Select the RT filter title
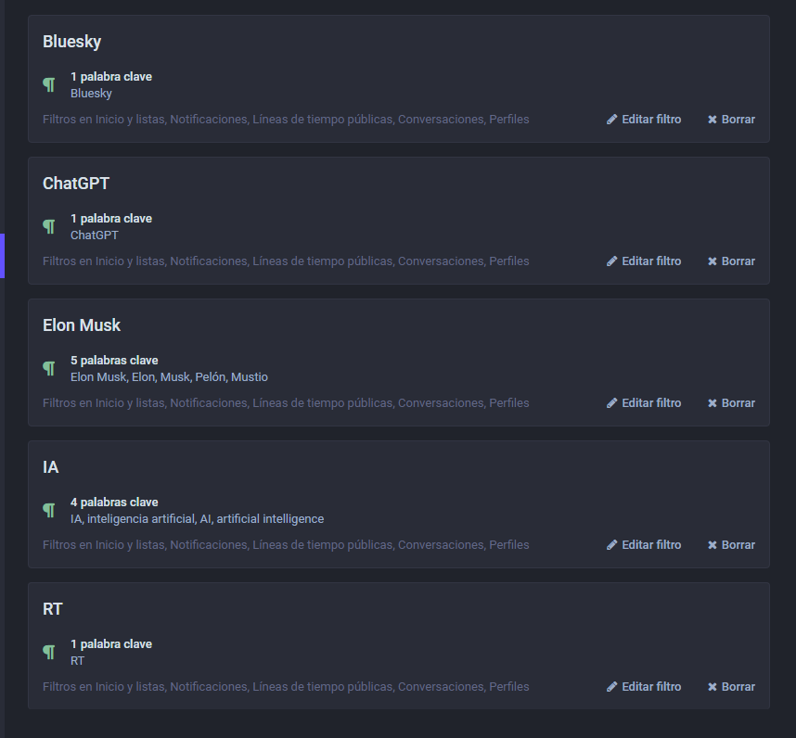 point(53,608)
